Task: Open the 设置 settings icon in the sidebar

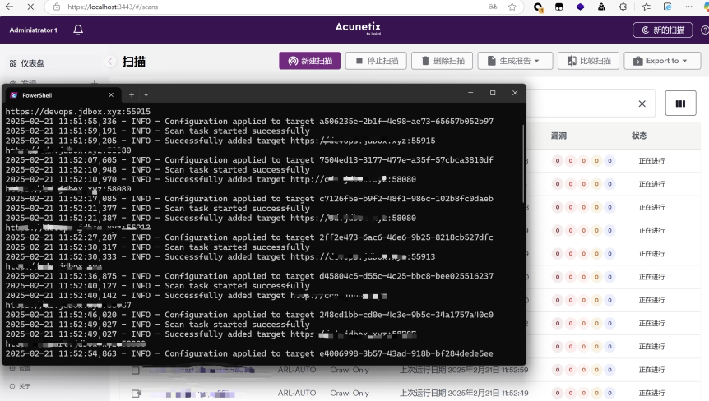Action: coord(13,368)
